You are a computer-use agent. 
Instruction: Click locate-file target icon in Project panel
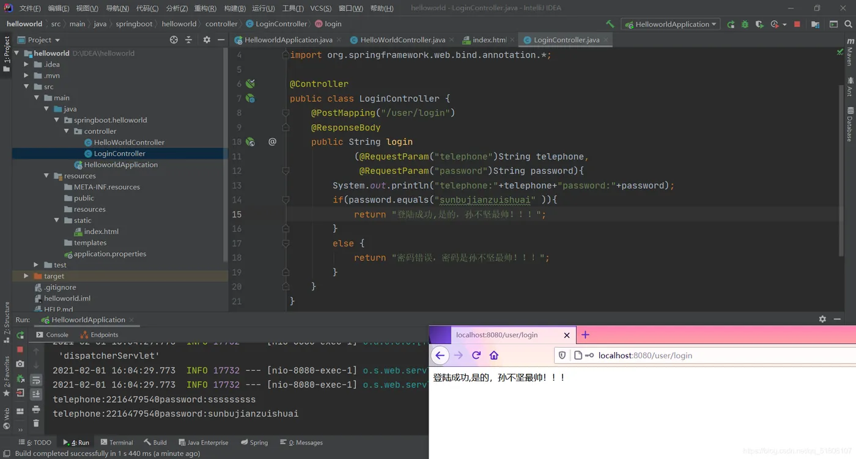coord(174,40)
